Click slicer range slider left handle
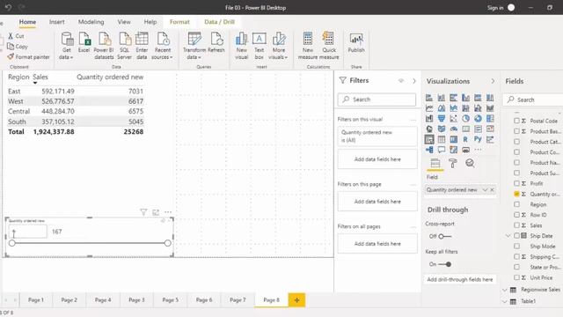Viewport: 563px width, 317px height. (11, 243)
